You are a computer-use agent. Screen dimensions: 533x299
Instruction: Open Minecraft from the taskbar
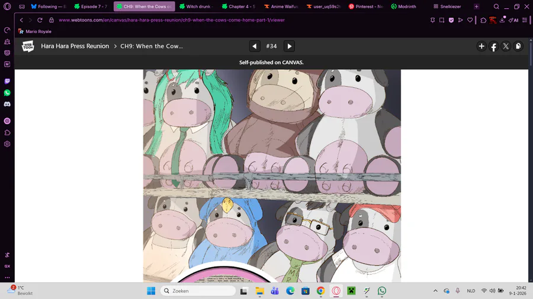point(351,291)
